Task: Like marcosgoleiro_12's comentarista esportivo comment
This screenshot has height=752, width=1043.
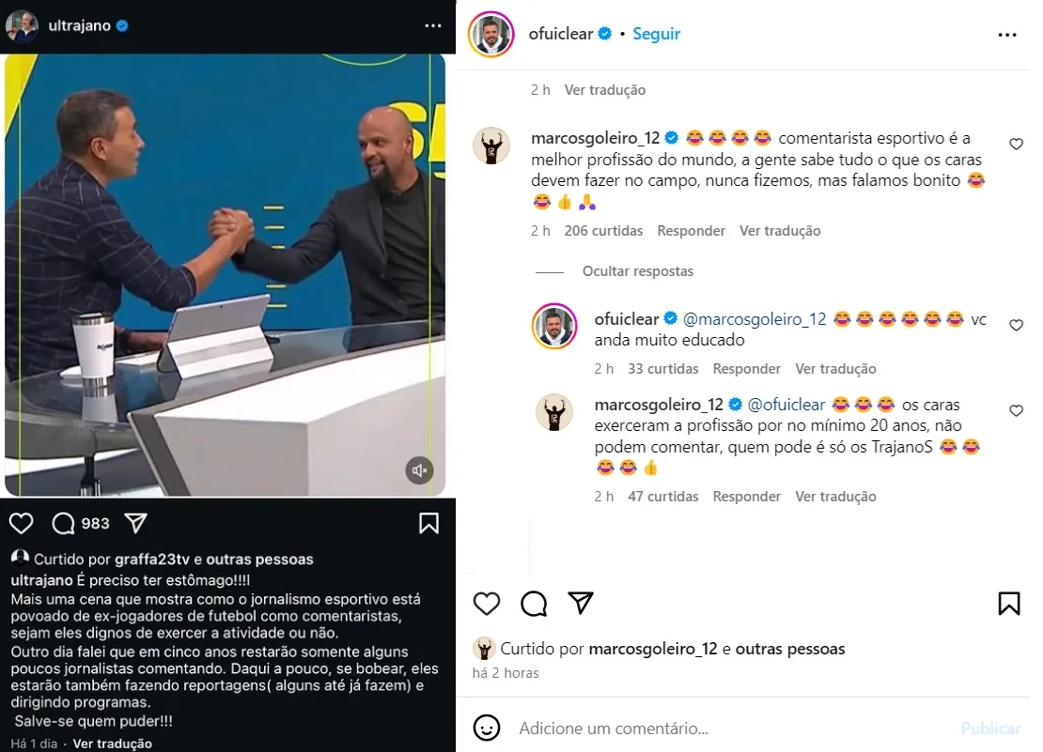Action: pyautogui.click(x=1016, y=145)
